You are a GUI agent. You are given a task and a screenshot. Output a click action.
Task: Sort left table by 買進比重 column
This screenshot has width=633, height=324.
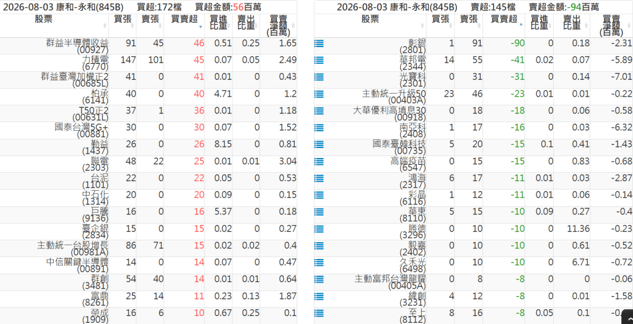click(x=219, y=26)
